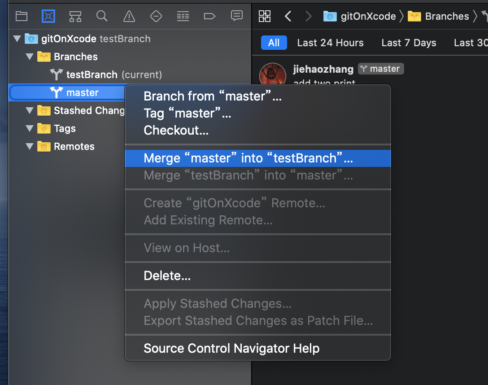
Task: Select the Remotes row
Action: (x=67, y=146)
